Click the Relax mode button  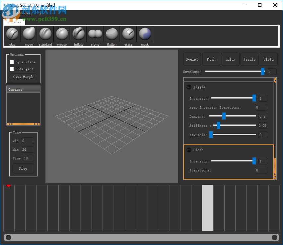coord(230,59)
